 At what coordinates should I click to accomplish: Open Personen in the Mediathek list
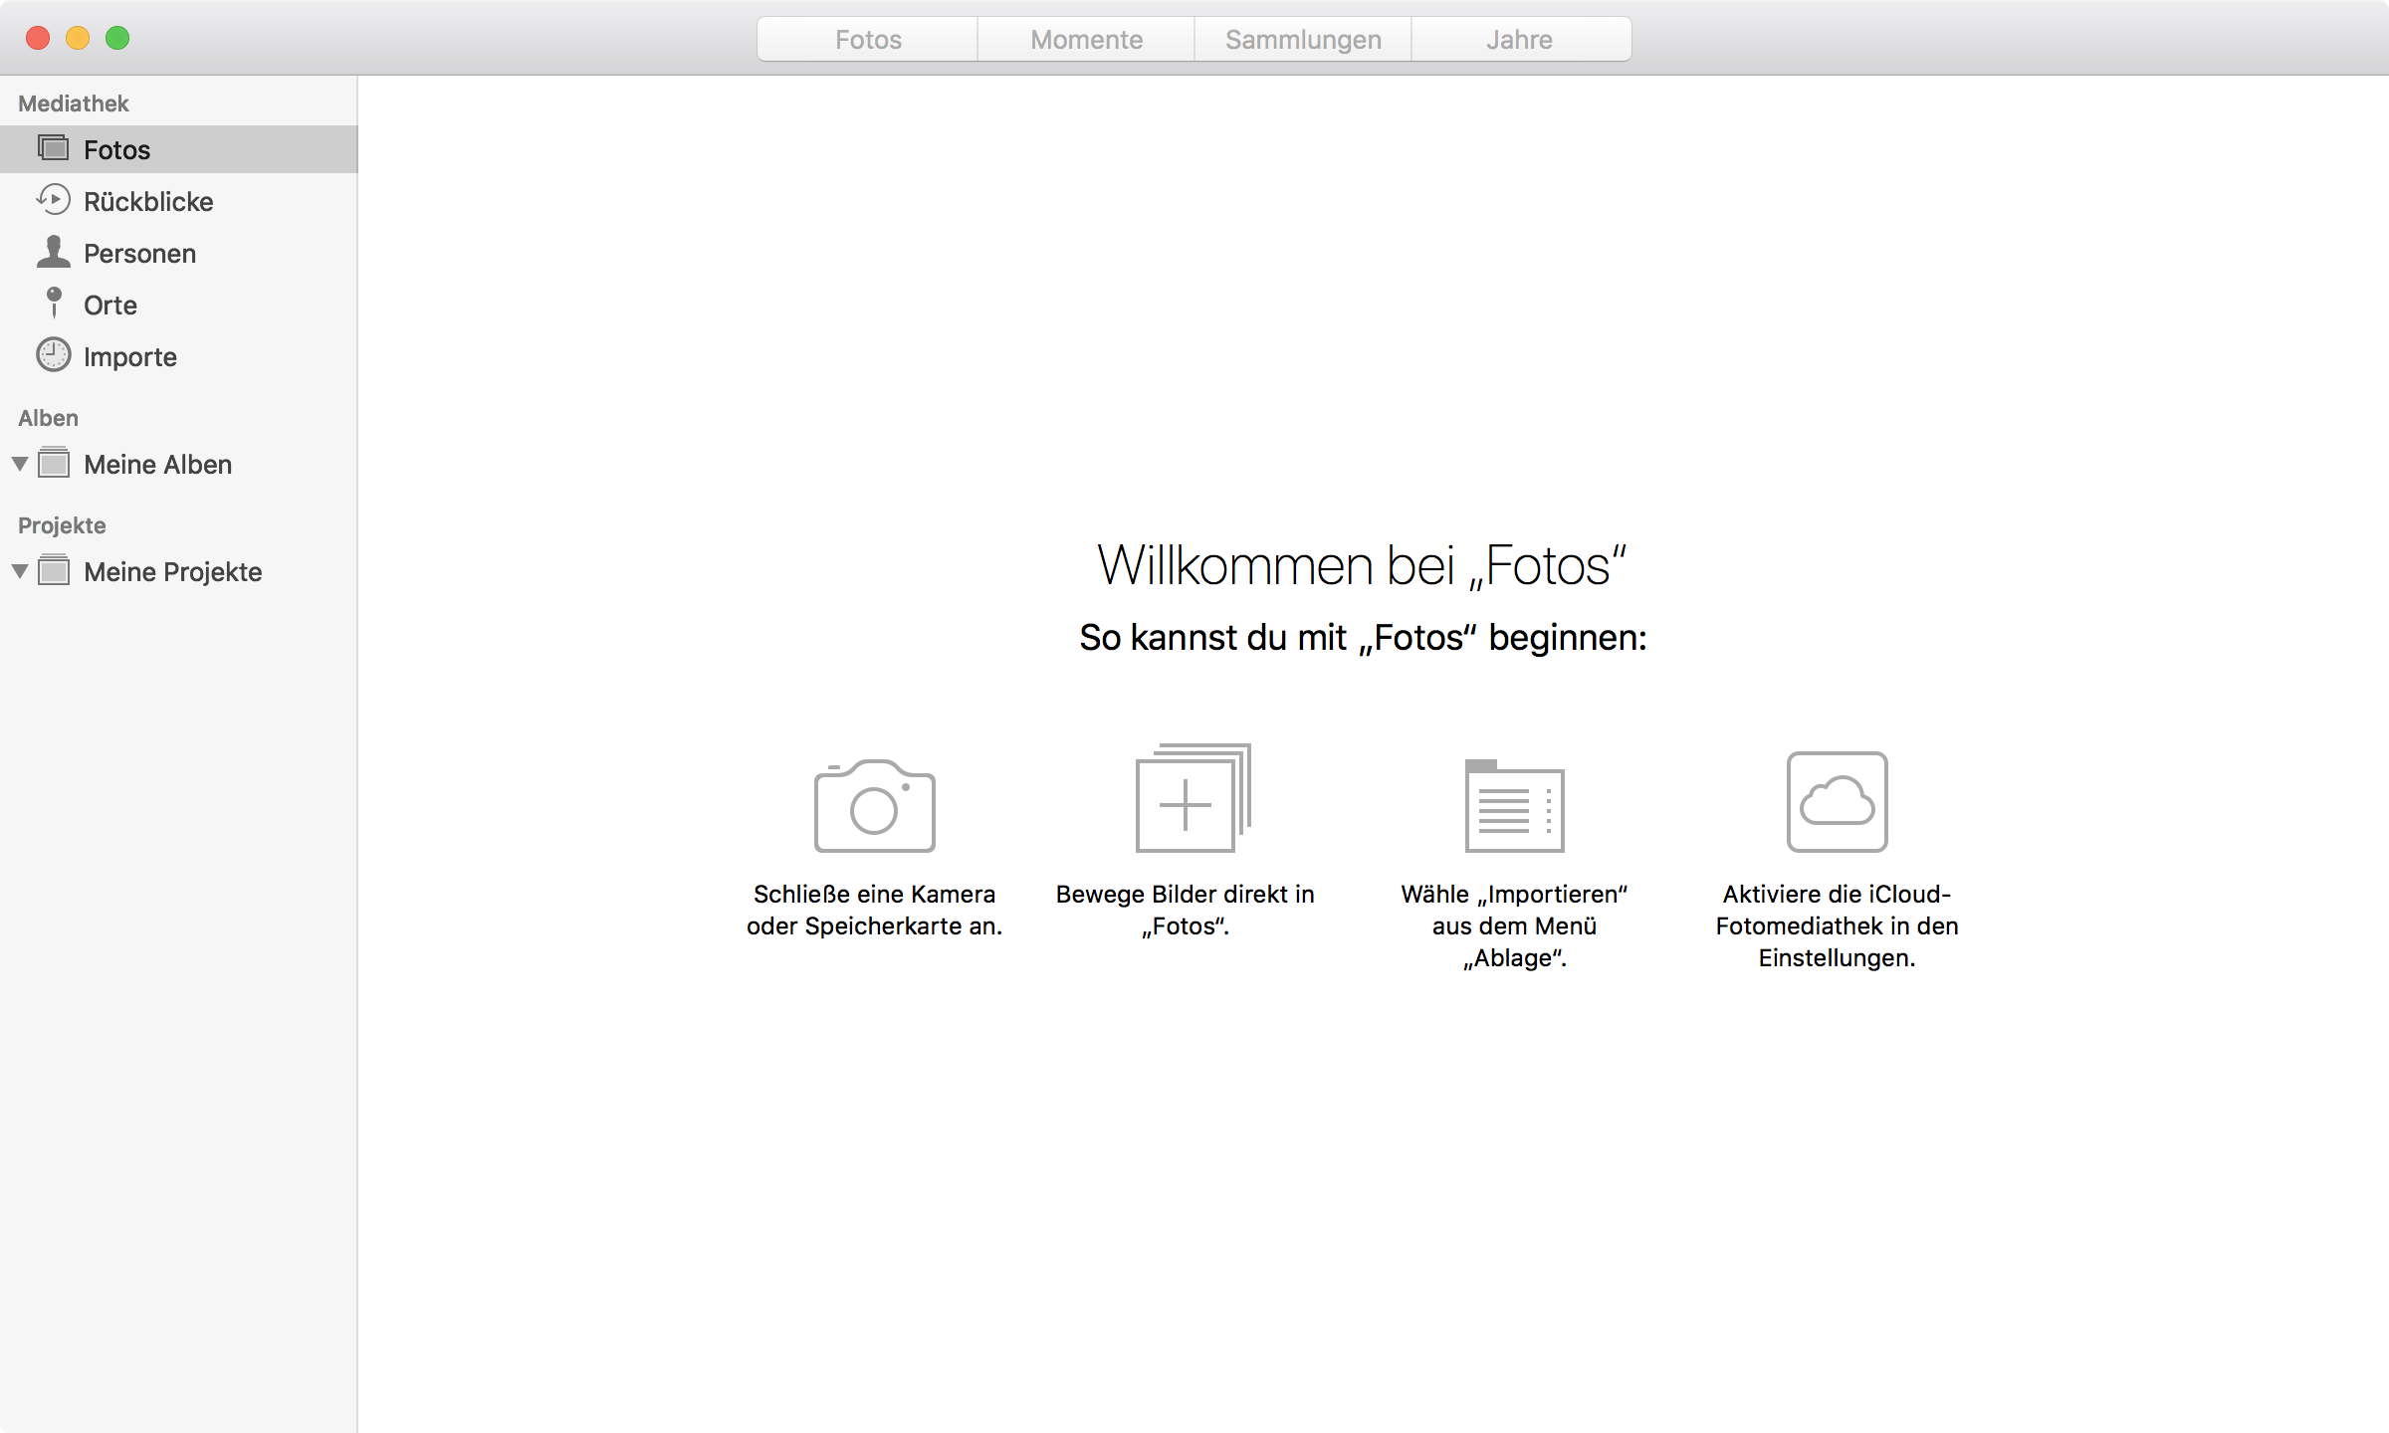pos(139,254)
